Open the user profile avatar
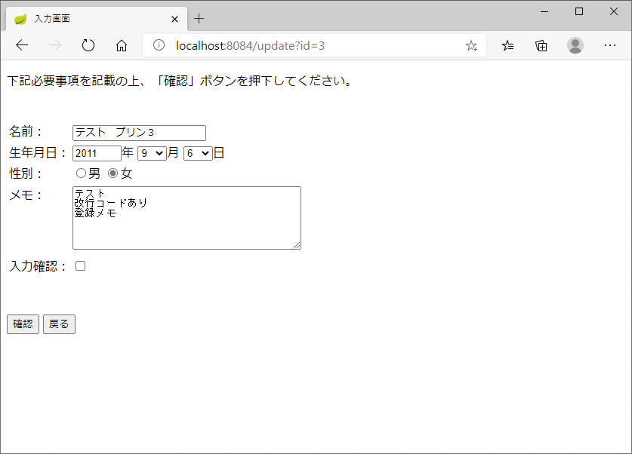This screenshot has height=454, width=632. pyautogui.click(x=575, y=45)
